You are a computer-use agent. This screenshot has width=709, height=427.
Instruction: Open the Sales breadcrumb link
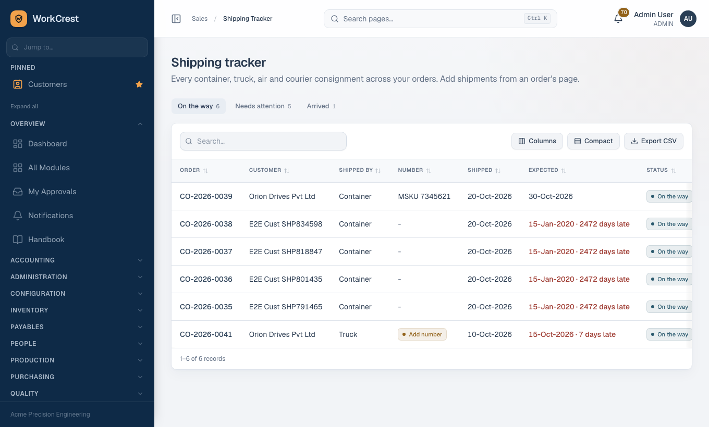coord(200,19)
